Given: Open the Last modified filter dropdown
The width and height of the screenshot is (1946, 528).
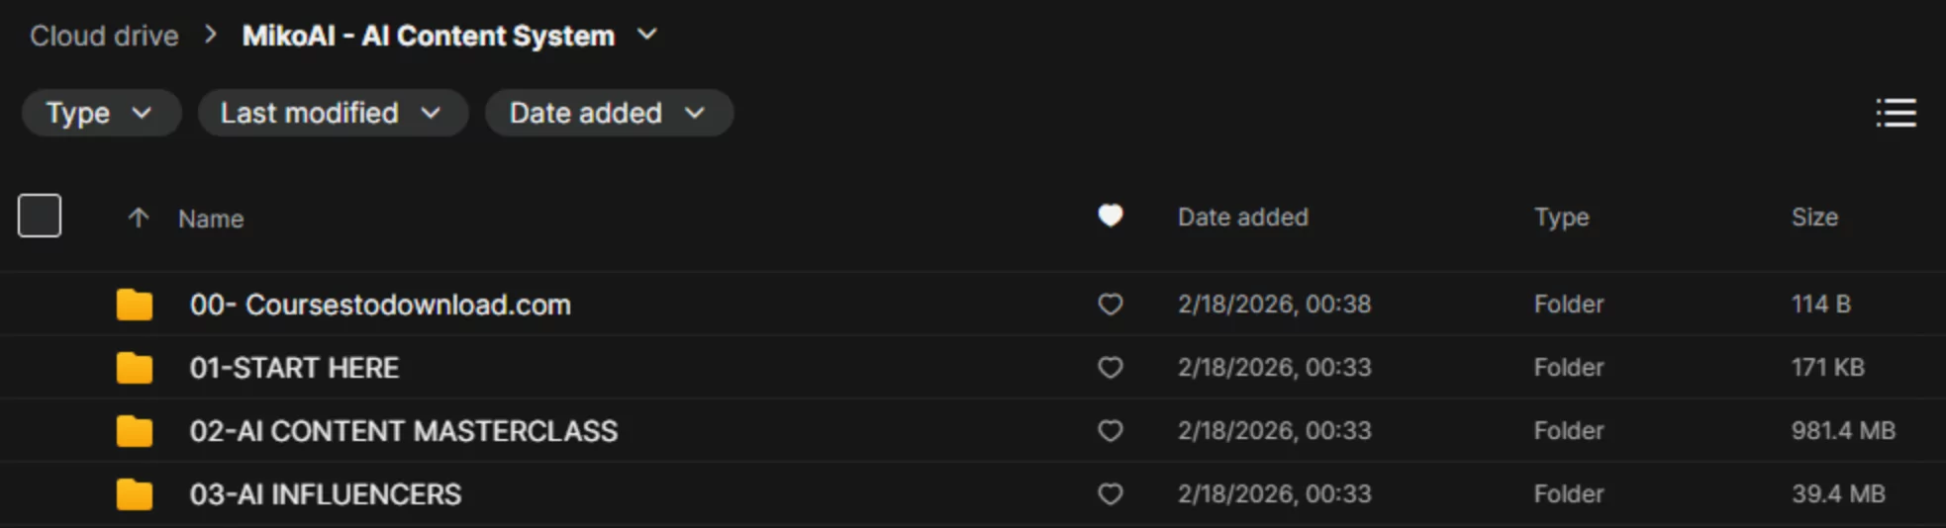Looking at the screenshot, I should tap(332, 113).
